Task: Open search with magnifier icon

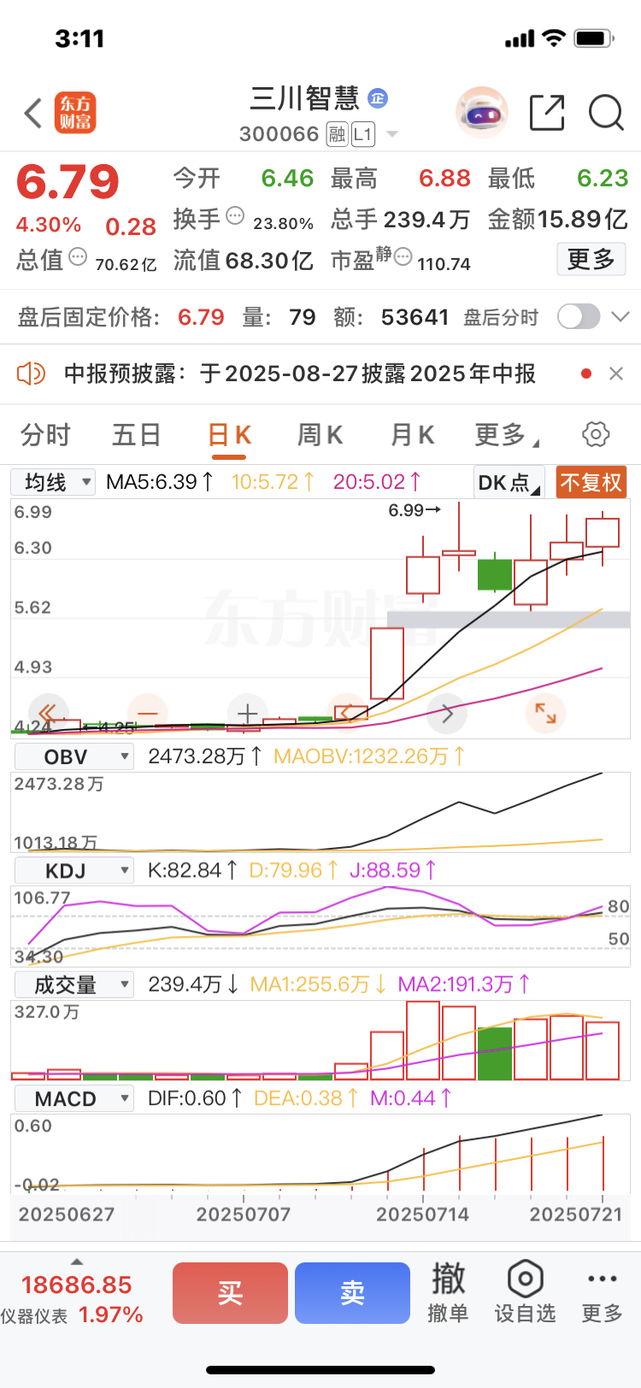Action: pyautogui.click(x=606, y=113)
